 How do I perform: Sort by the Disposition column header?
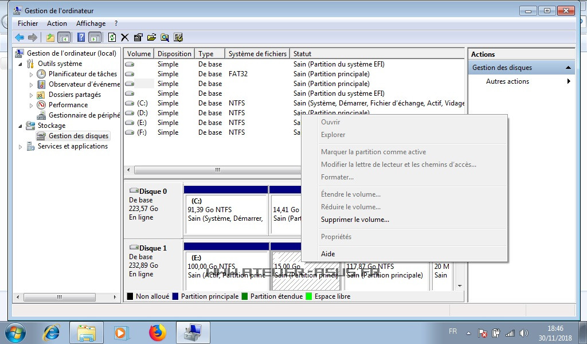(174, 54)
